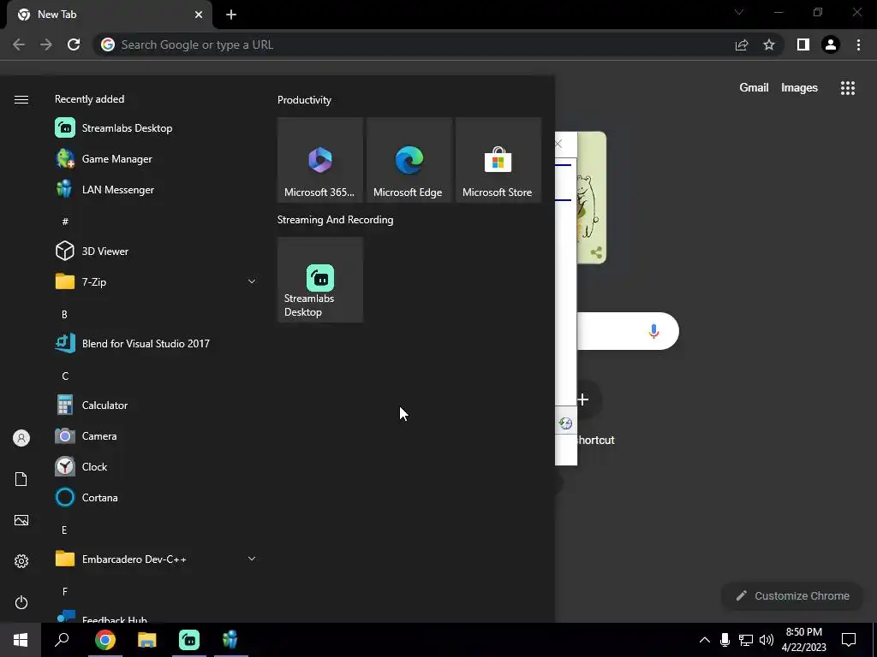Click the Windows Start button on taskbar
The image size is (877, 657).
(x=21, y=640)
